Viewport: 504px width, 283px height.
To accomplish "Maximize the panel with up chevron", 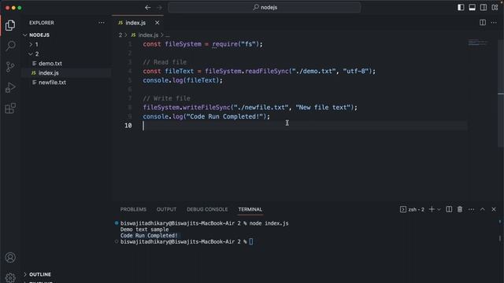I will [483, 209].
